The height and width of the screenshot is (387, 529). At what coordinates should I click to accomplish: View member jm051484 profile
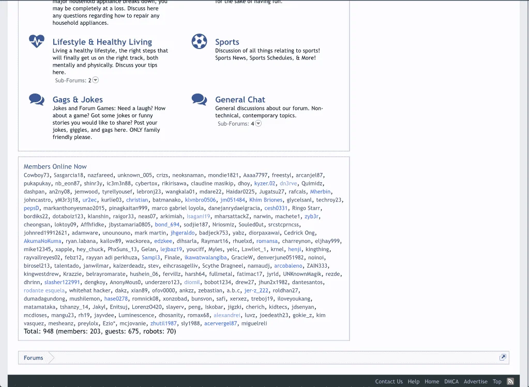pyautogui.click(x=233, y=200)
